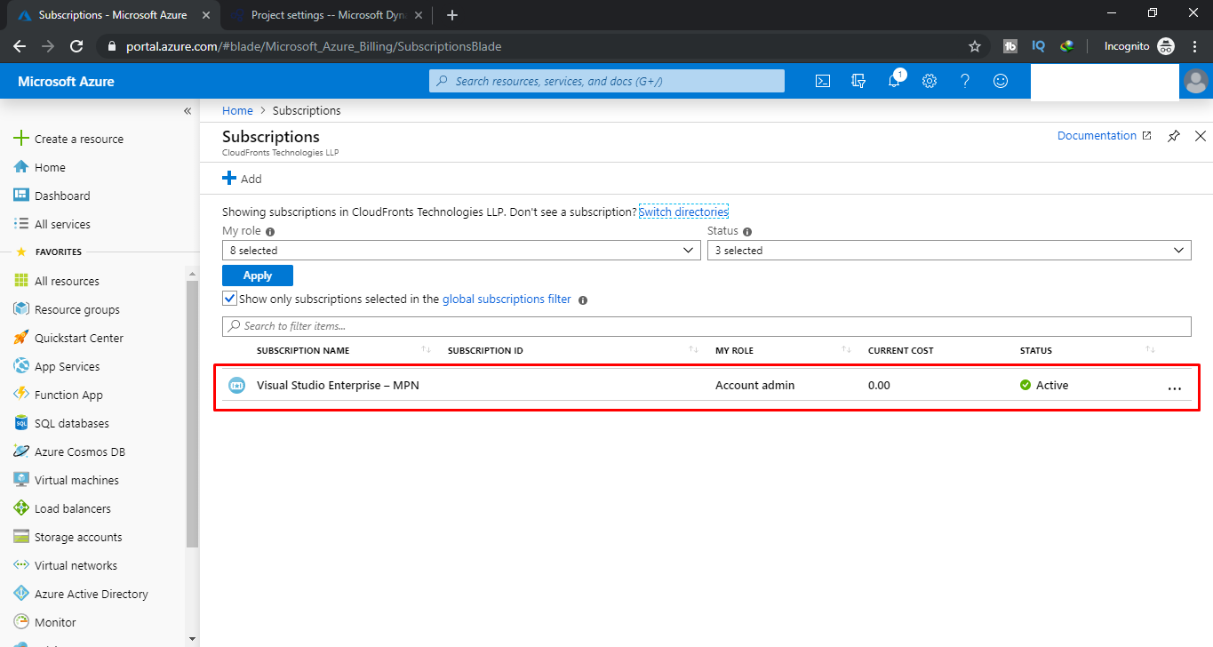This screenshot has width=1213, height=647.
Task: Click the Incognito indicator icon
Action: click(x=1166, y=46)
